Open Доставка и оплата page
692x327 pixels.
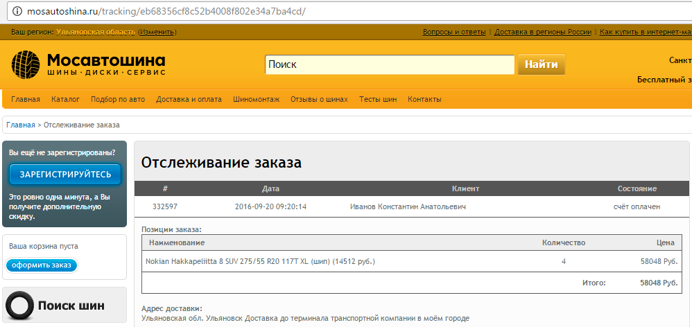click(x=189, y=100)
